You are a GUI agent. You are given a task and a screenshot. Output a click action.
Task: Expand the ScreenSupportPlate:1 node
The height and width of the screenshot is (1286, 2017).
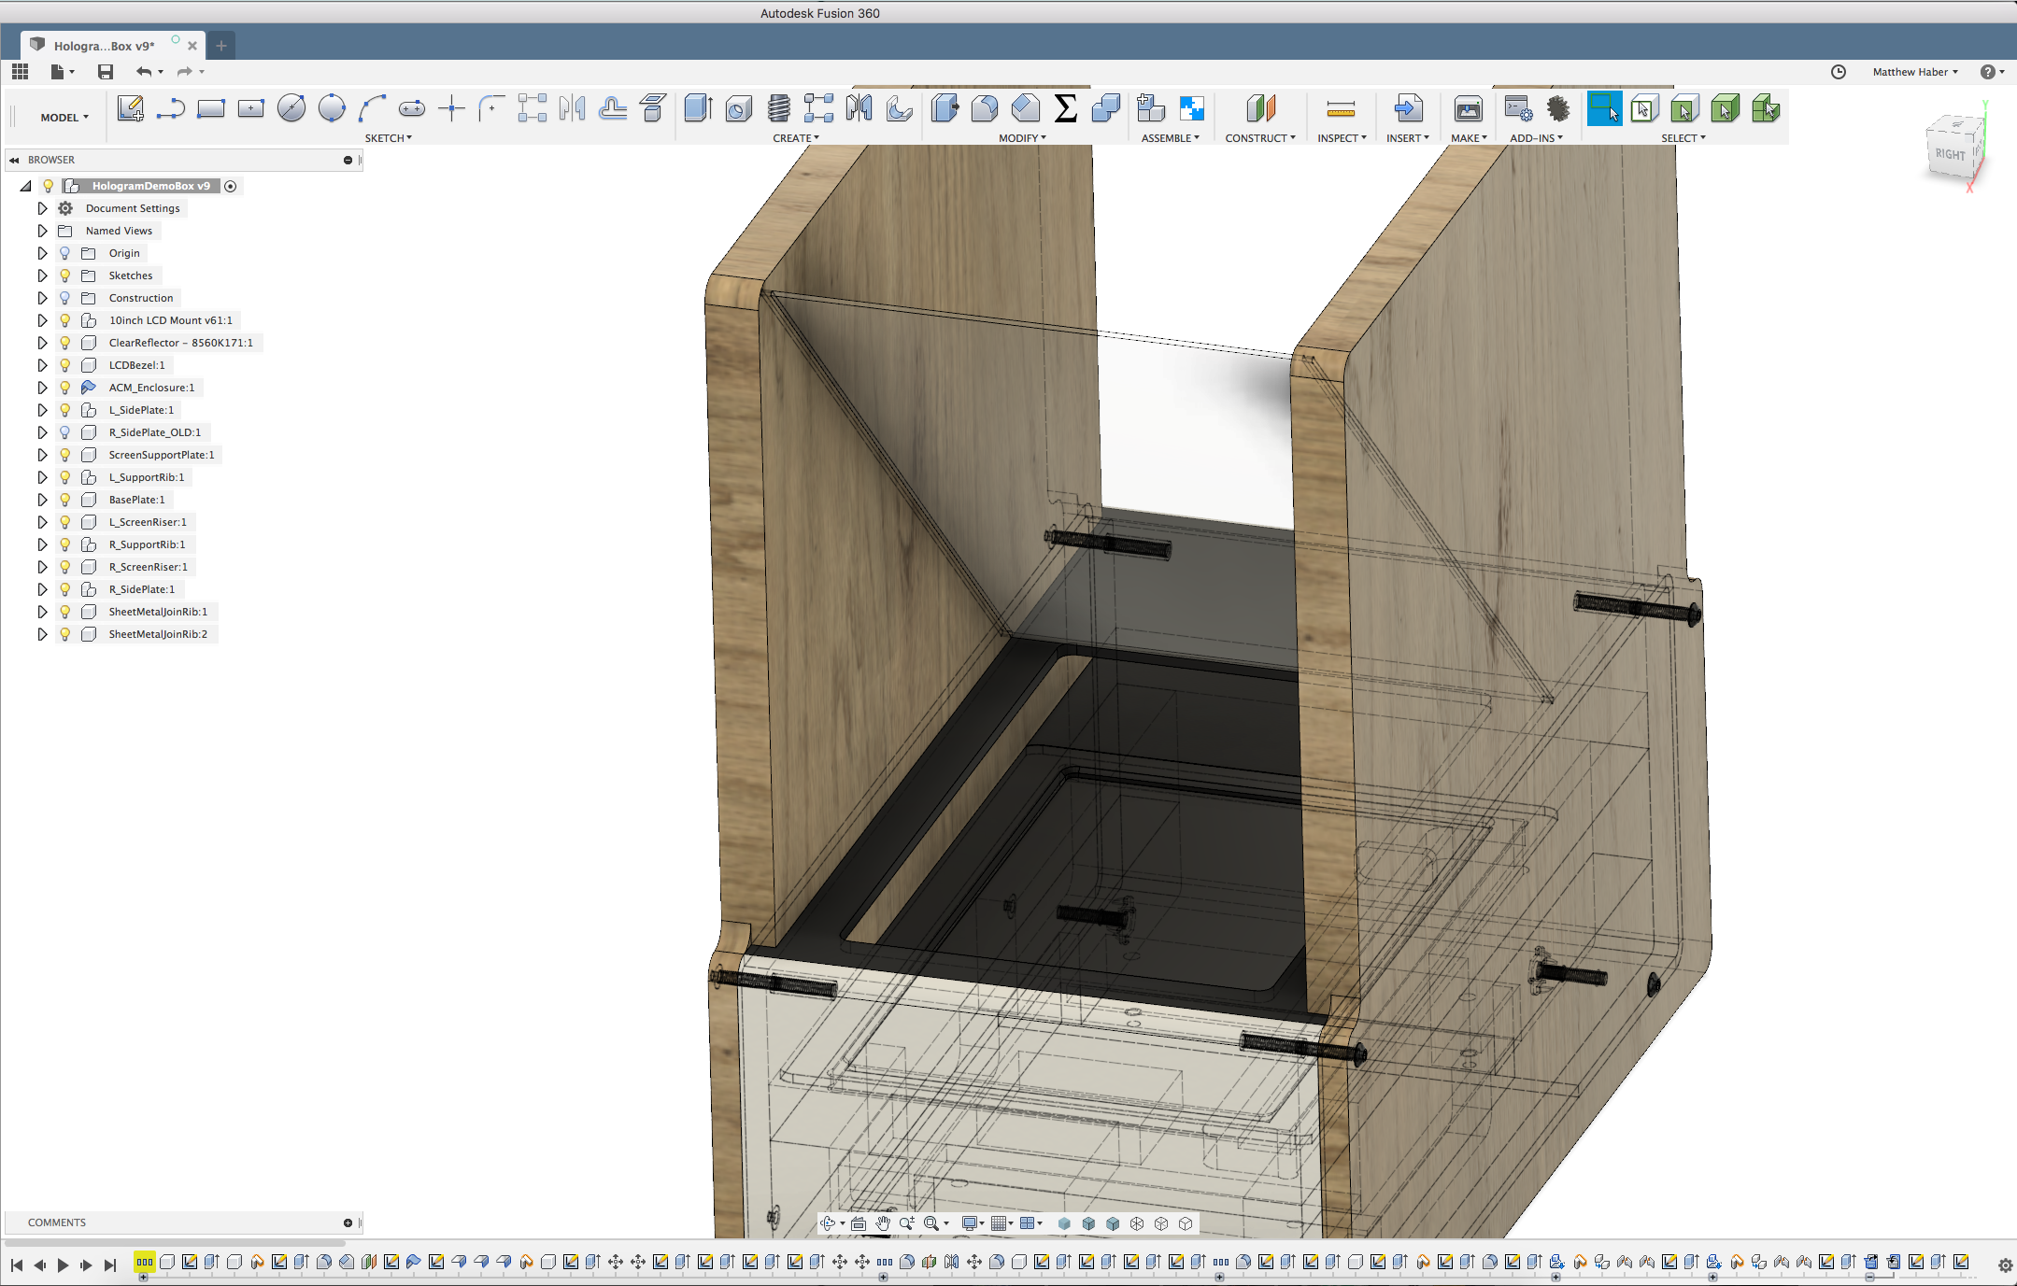(42, 455)
